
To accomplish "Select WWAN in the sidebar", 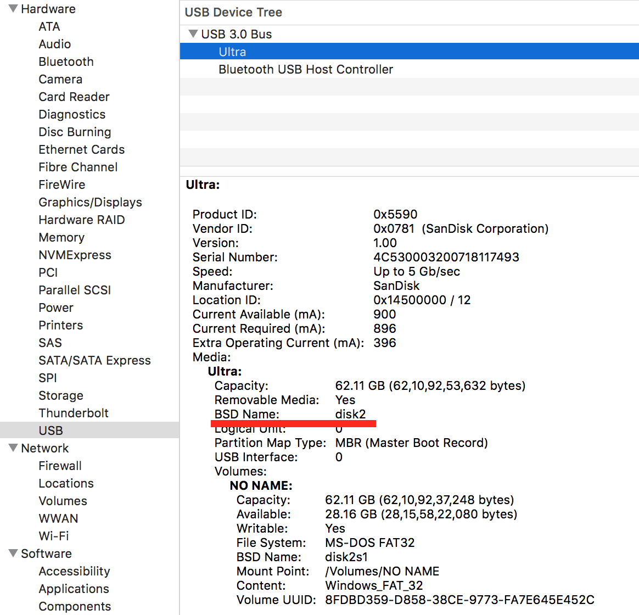I will [58, 518].
